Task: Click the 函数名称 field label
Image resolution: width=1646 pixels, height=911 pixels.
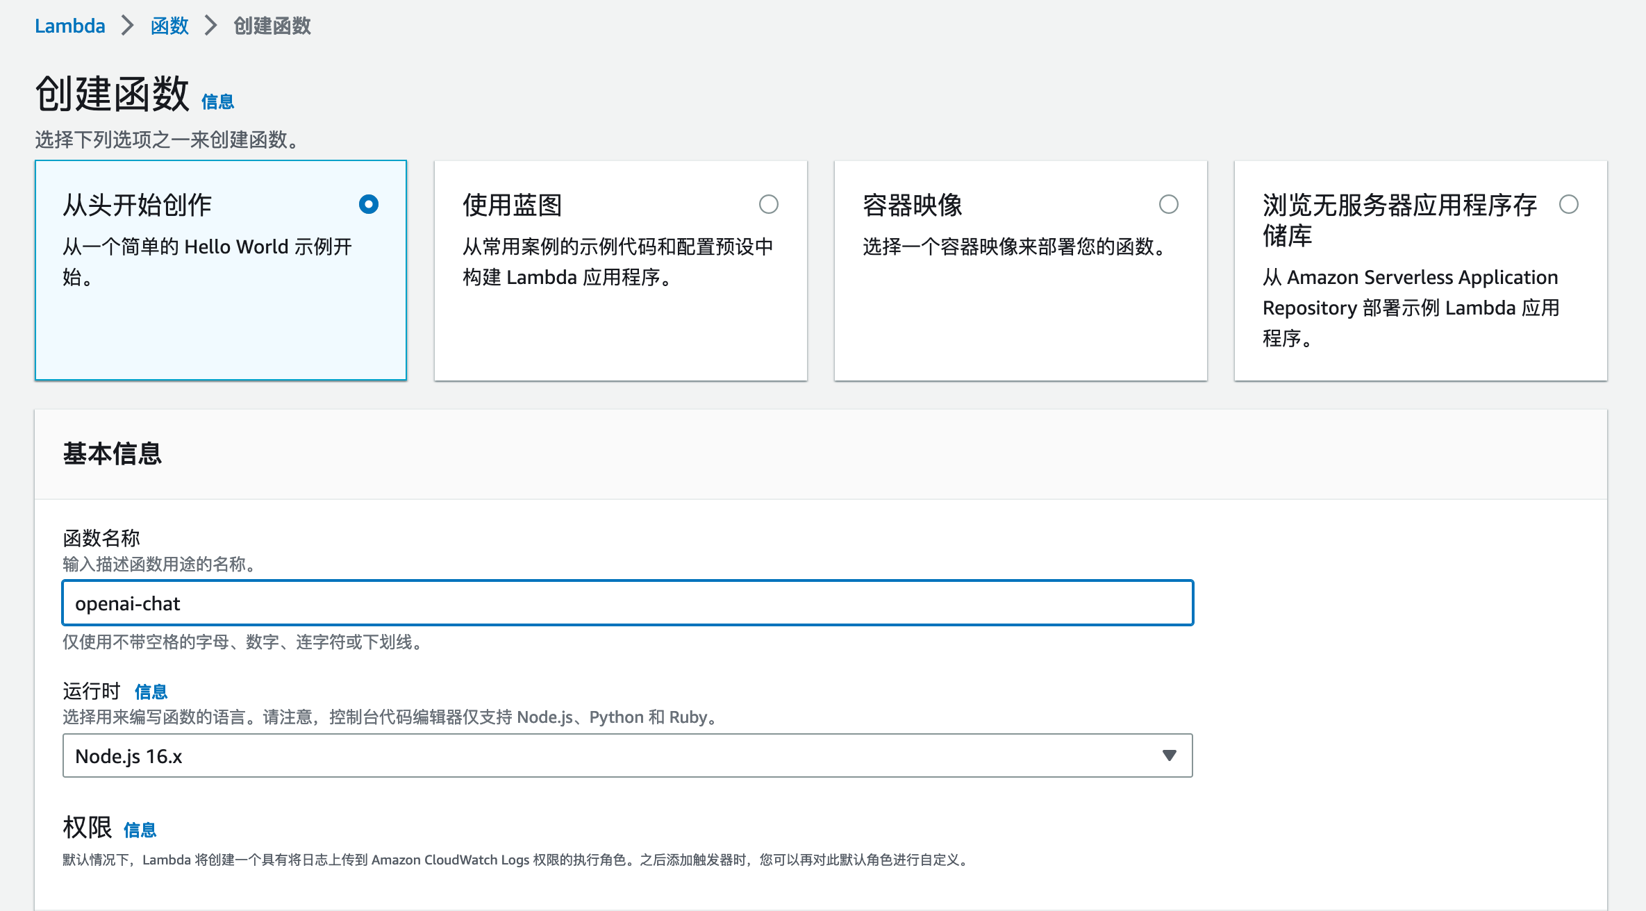Action: [101, 537]
